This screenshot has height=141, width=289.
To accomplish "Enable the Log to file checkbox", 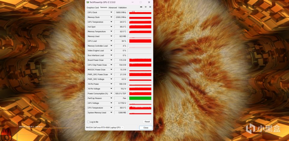I will [89, 122].
